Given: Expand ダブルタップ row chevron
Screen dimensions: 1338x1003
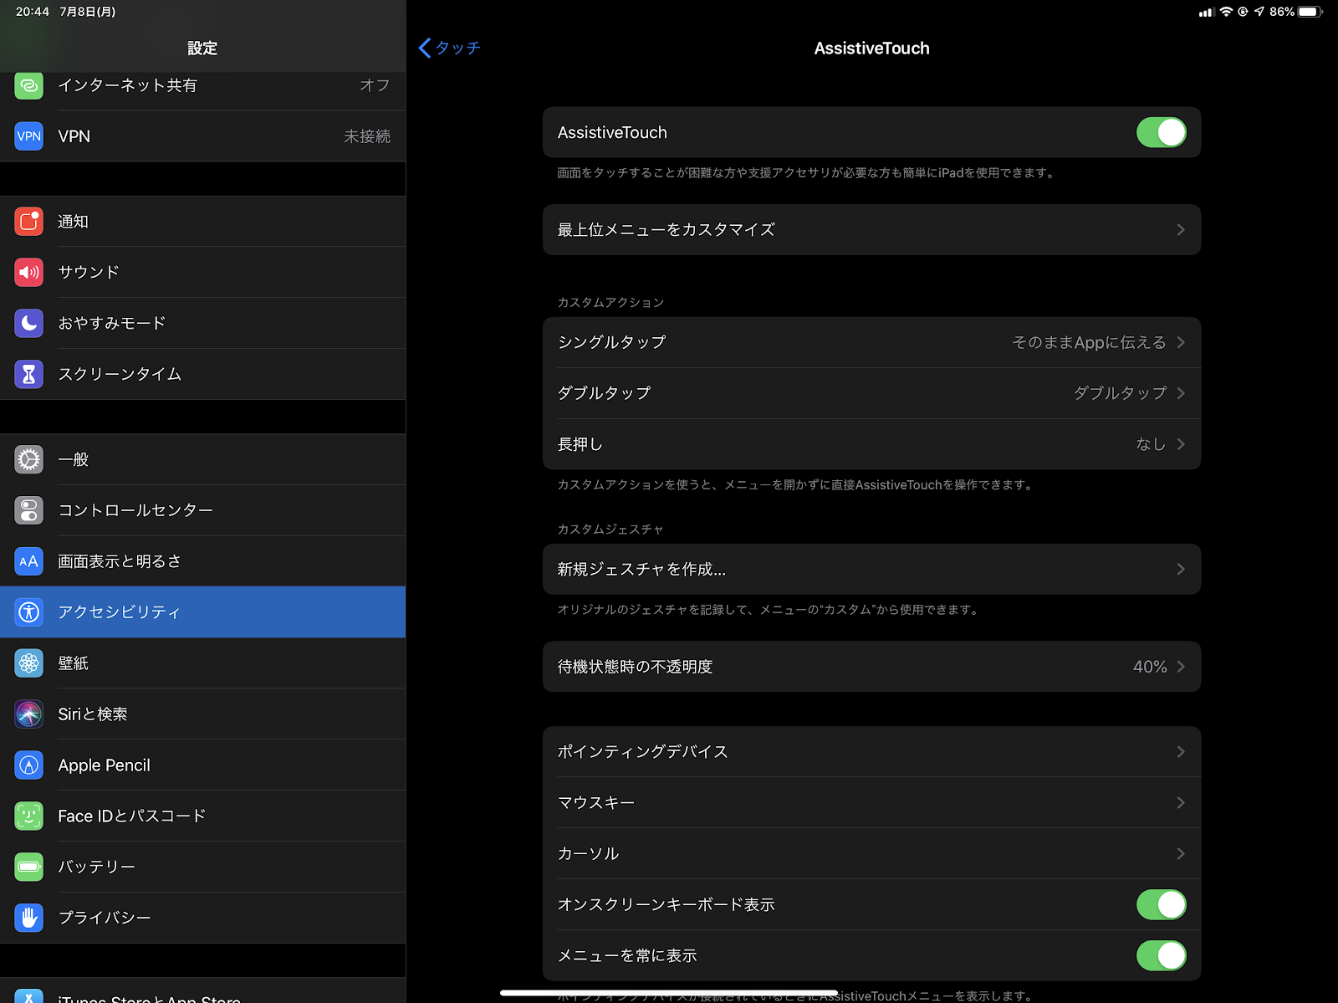Looking at the screenshot, I should 1181,393.
